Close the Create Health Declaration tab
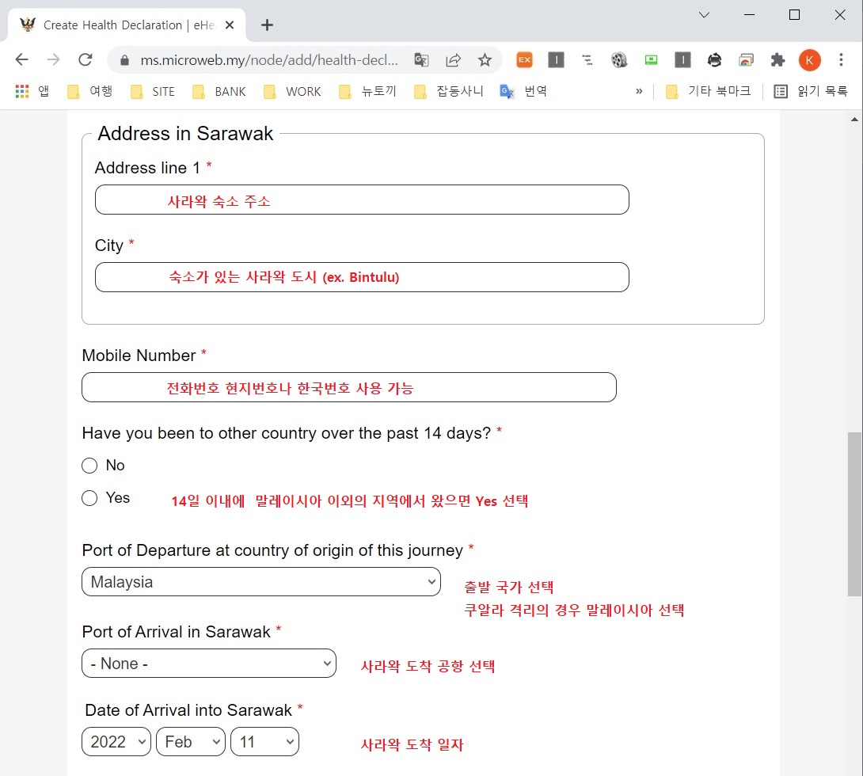This screenshot has width=863, height=776. (x=230, y=25)
